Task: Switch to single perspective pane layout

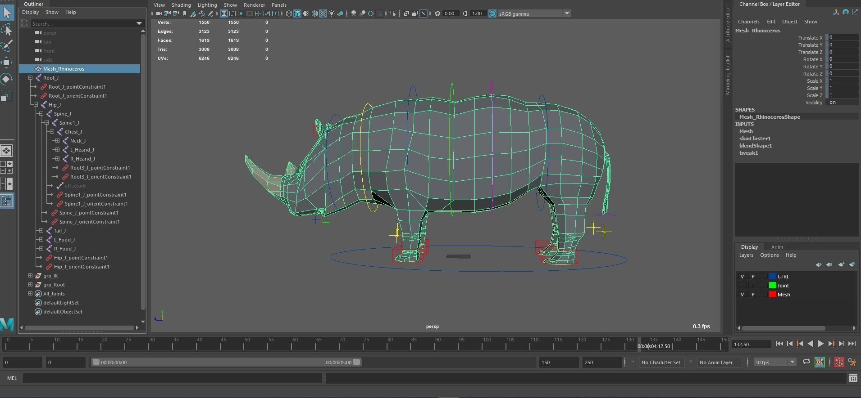Action: (6, 151)
